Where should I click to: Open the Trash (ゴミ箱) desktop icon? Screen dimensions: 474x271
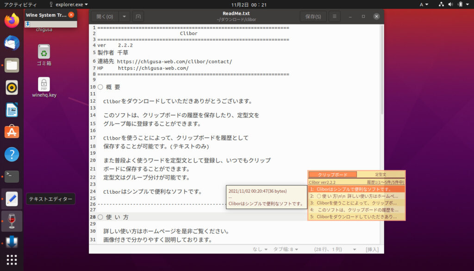44,55
